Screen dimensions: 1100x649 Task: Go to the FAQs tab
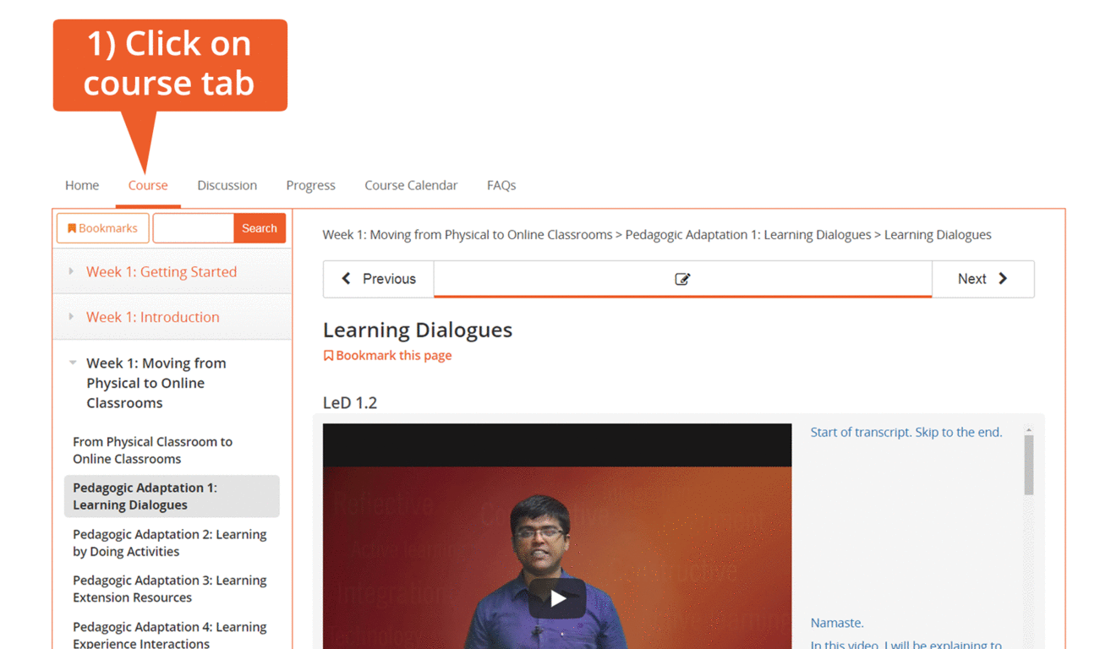501,185
